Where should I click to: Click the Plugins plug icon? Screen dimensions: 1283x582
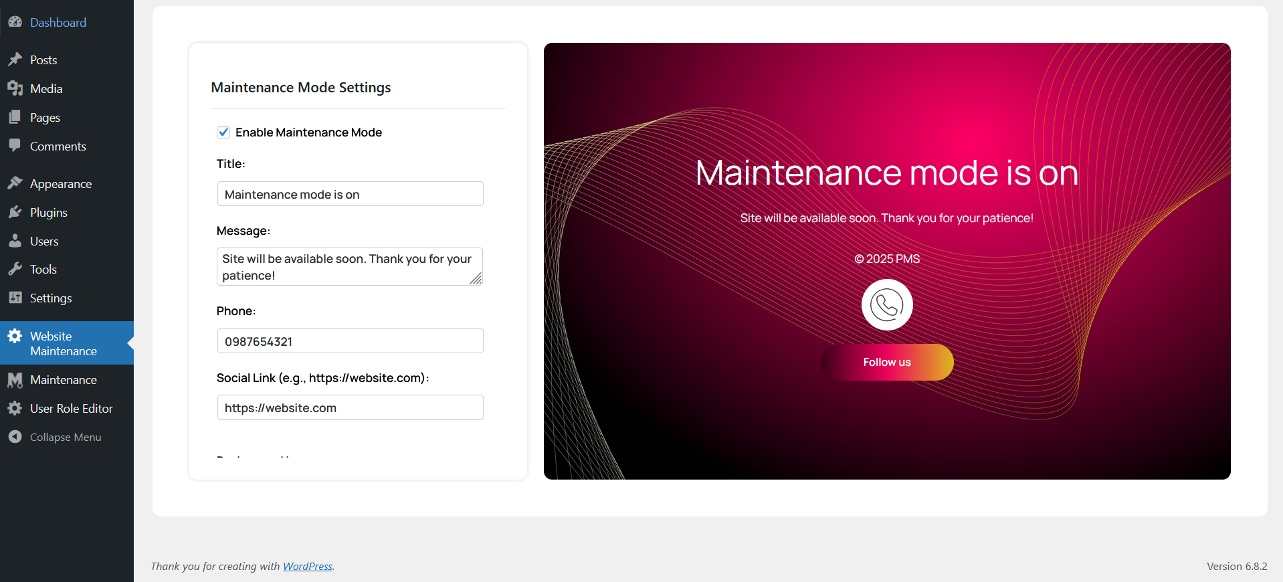[x=15, y=212]
